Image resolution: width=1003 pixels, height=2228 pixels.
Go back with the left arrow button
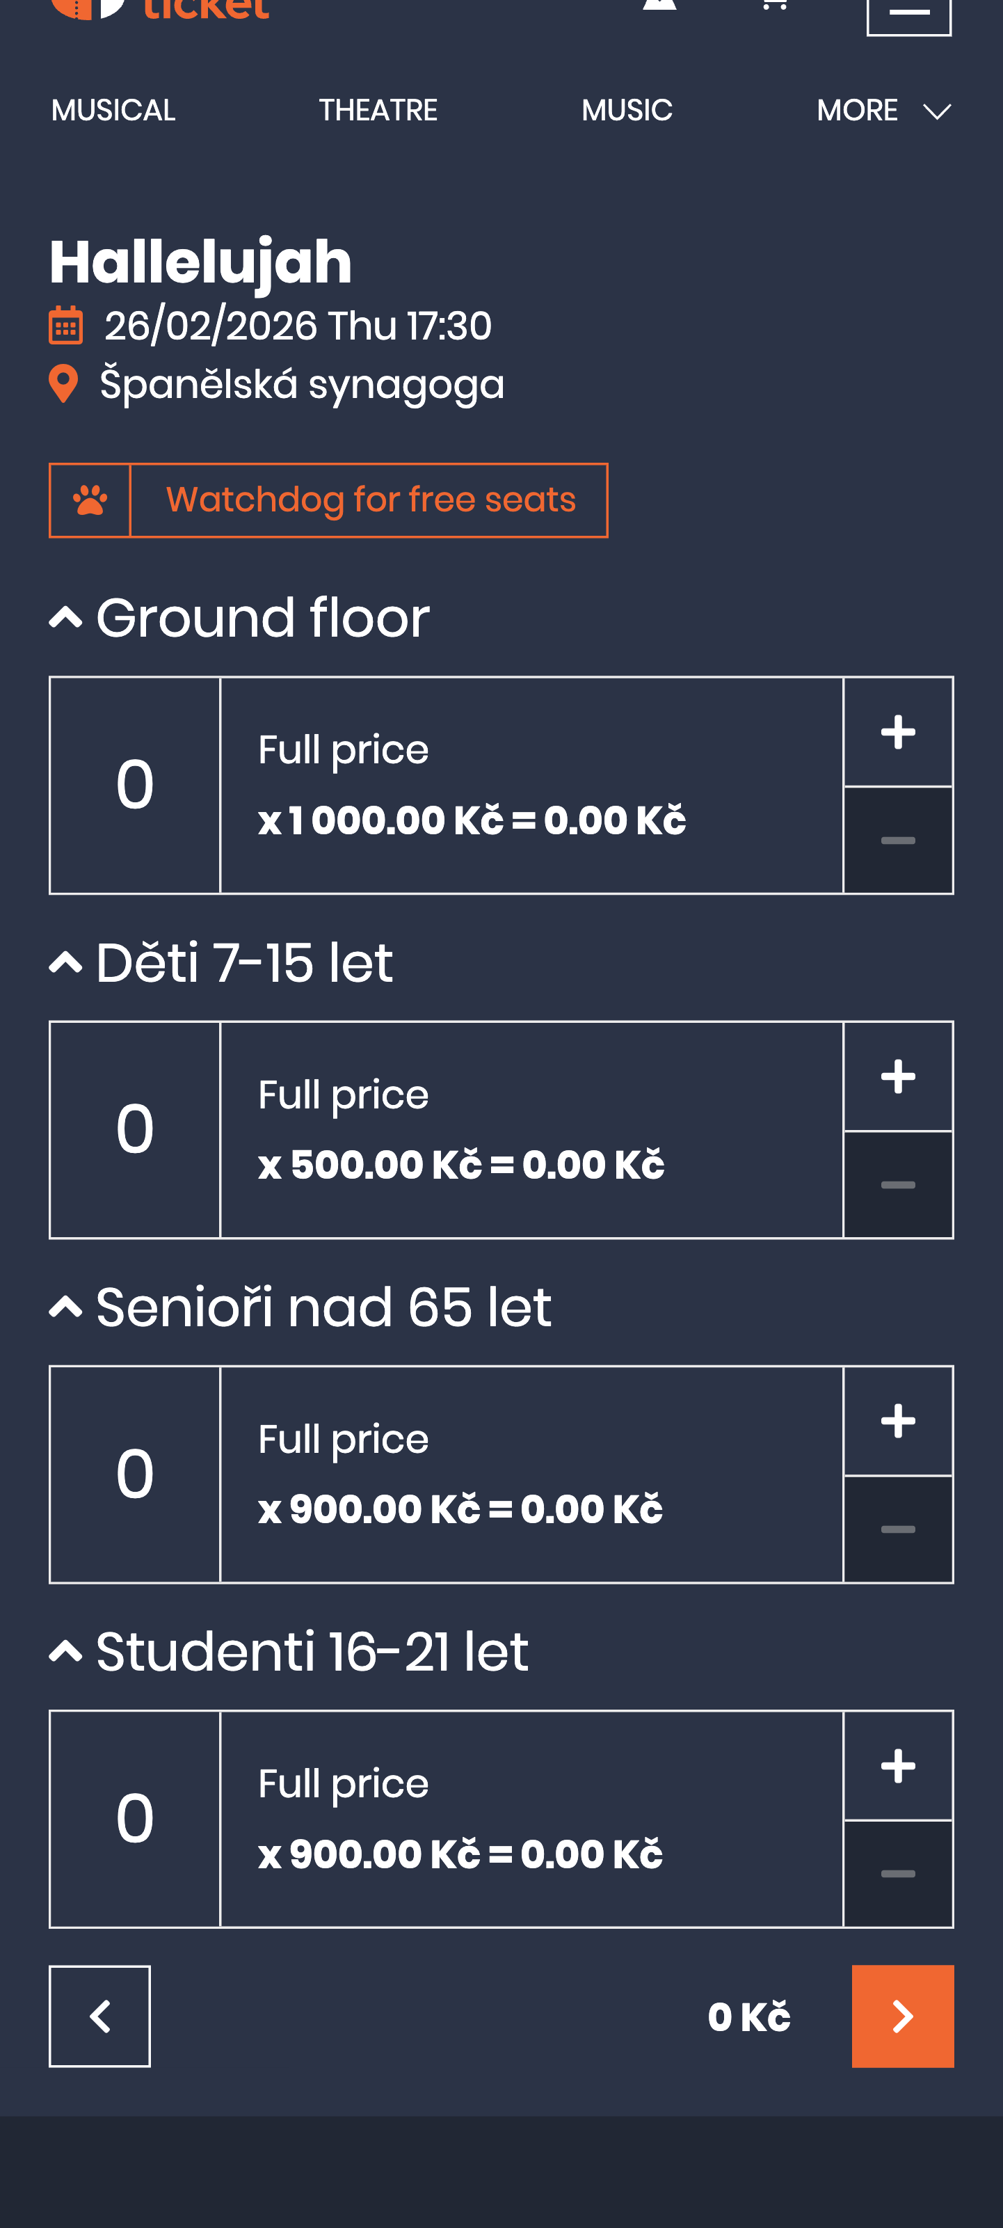[99, 2016]
